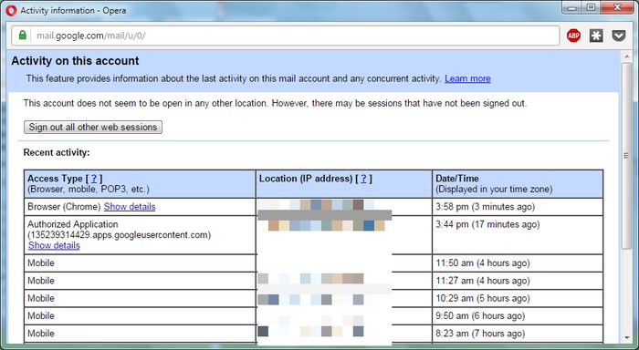Maximize the Opera window
This screenshot has height=350, width=639.
[x=591, y=7]
